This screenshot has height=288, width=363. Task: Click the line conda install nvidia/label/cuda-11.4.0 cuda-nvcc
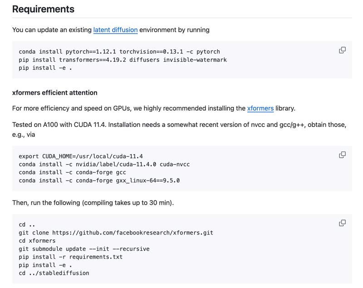point(104,164)
